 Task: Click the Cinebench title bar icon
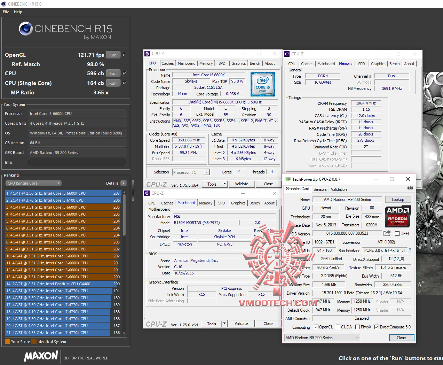[x=4, y=4]
